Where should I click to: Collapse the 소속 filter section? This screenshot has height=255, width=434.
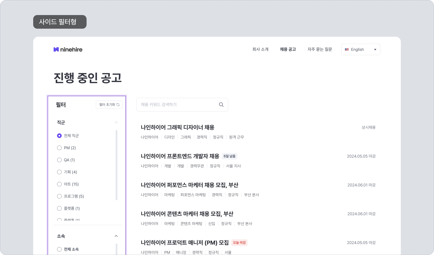[116, 236]
